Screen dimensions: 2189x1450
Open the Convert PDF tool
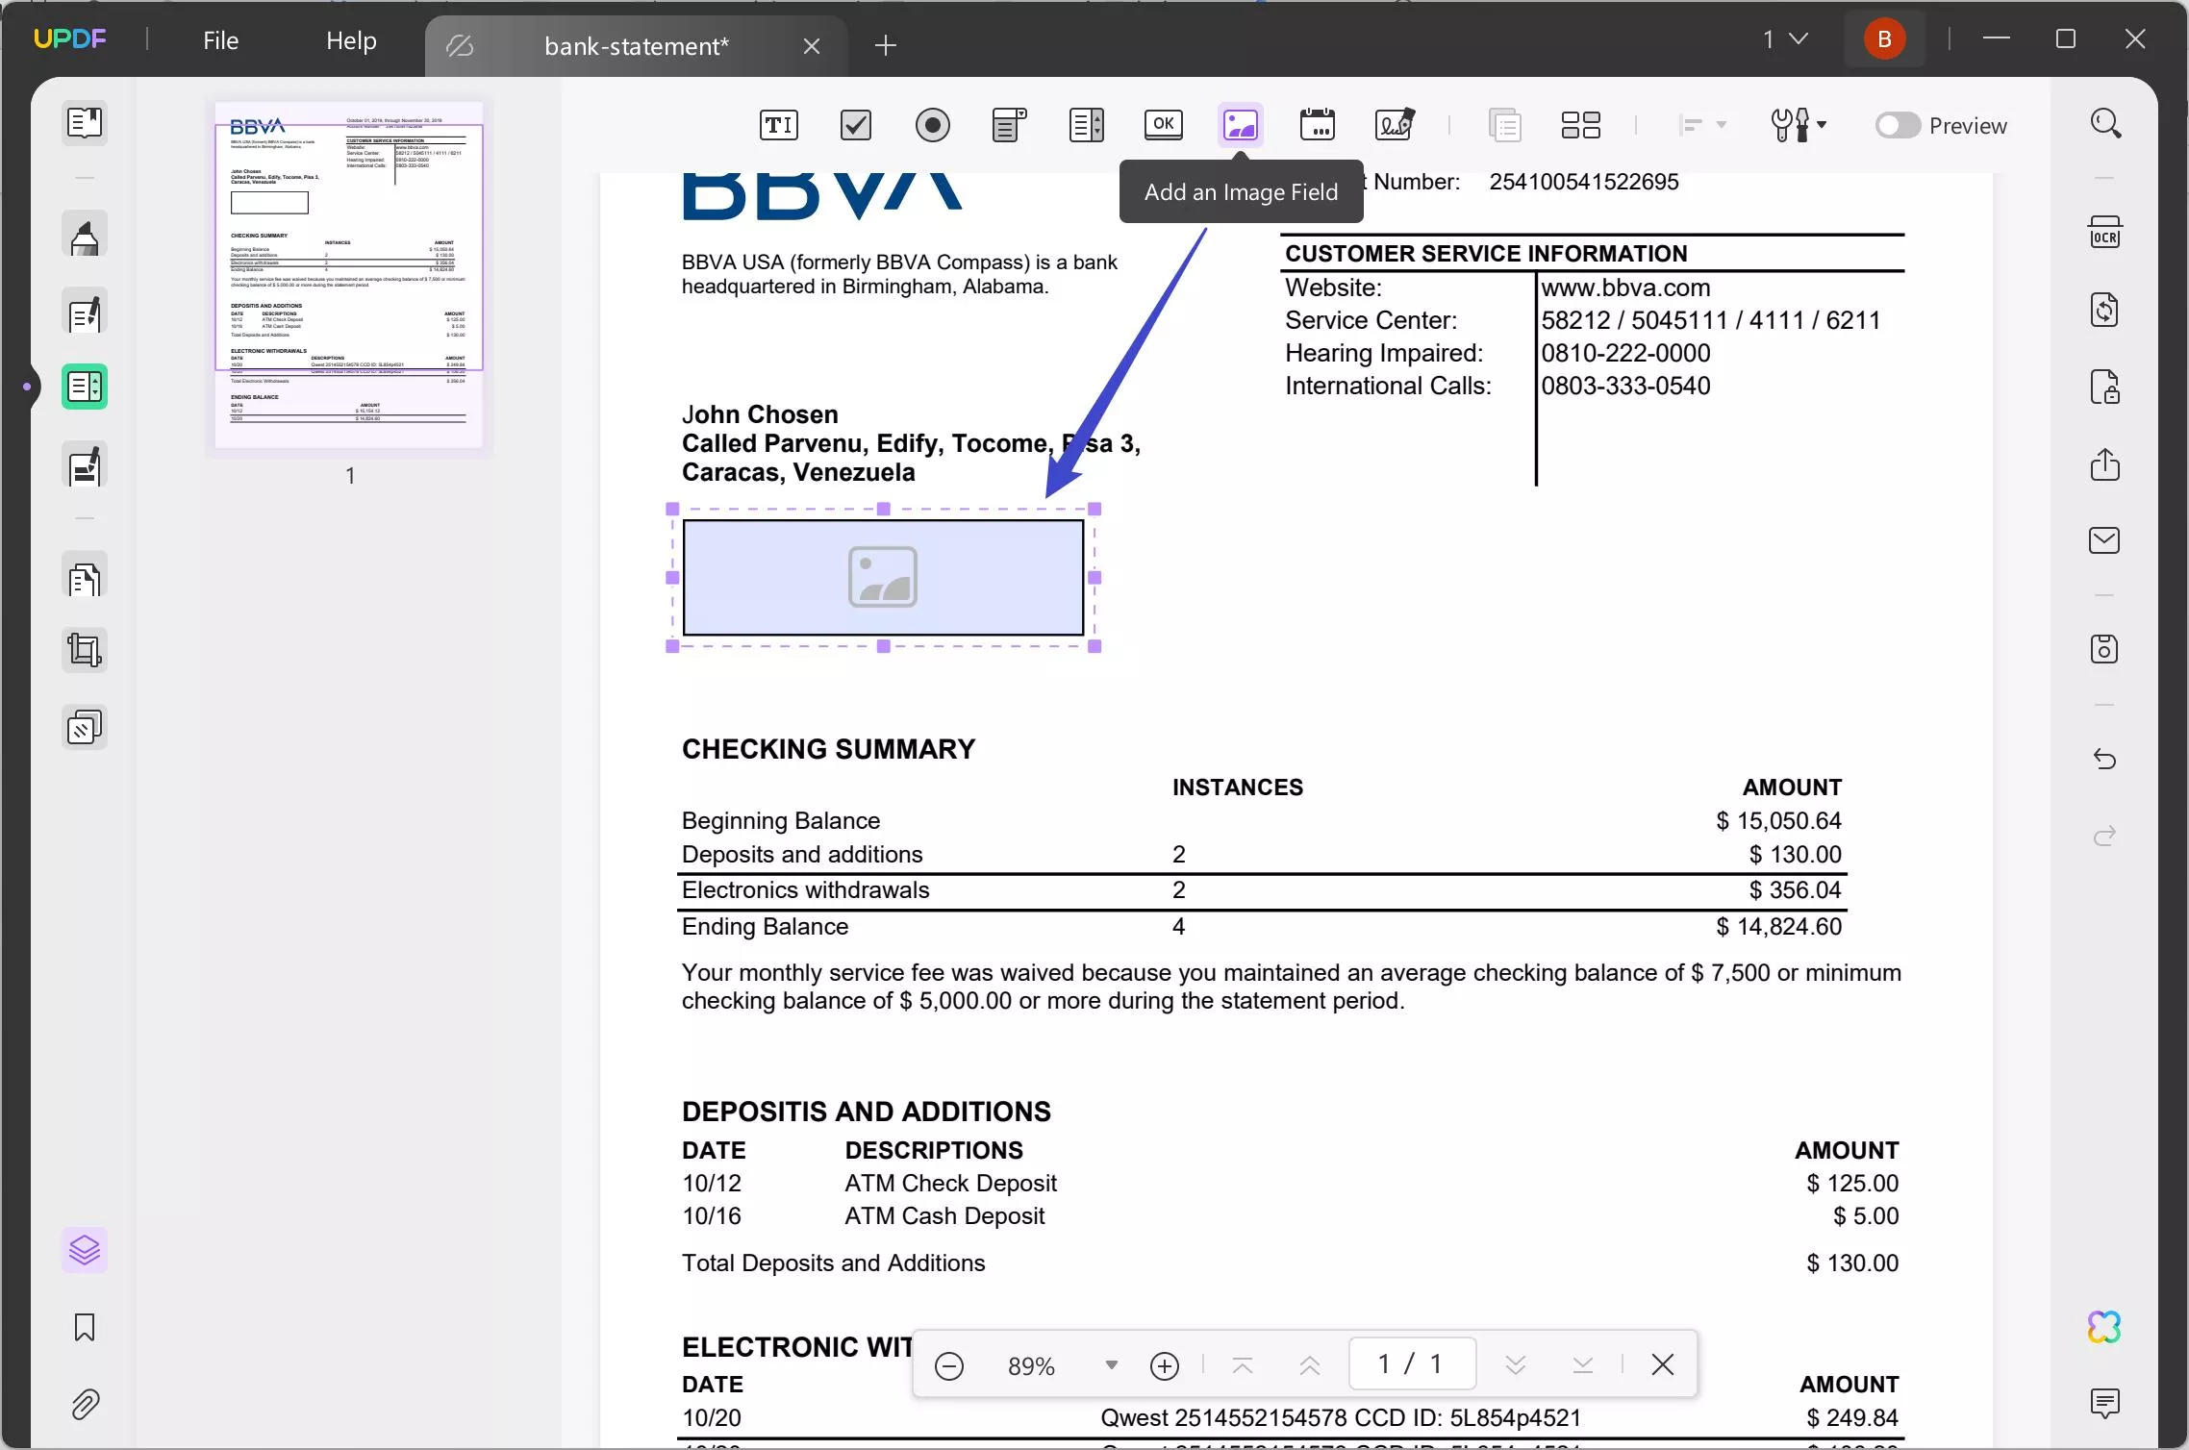(x=2104, y=310)
